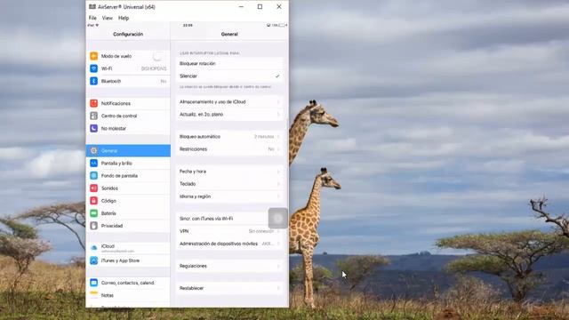The height and width of the screenshot is (320, 569).
Task: Open Fecha y hora settings
Action: coord(229,172)
